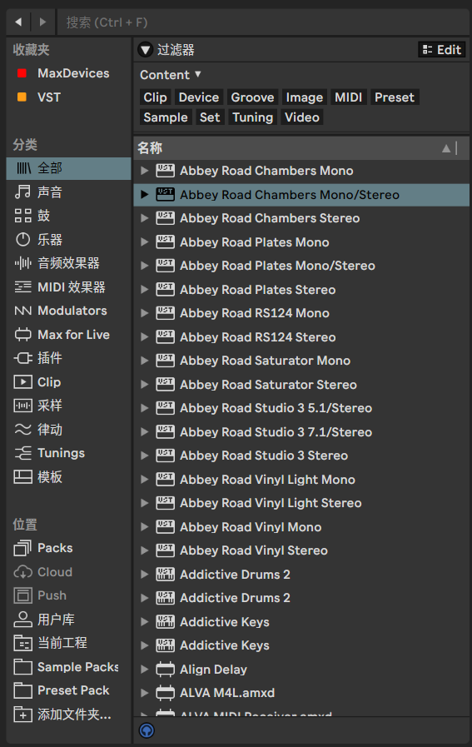This screenshot has height=747, width=472.
Task: Open the Preset Pack folder icon
Action: pos(22,690)
